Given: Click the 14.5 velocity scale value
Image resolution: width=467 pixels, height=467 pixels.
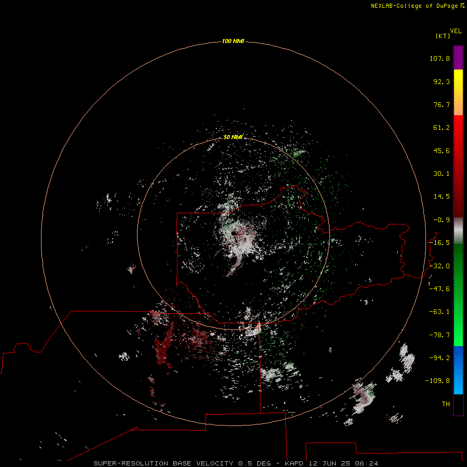Looking at the screenshot, I should (x=442, y=197).
